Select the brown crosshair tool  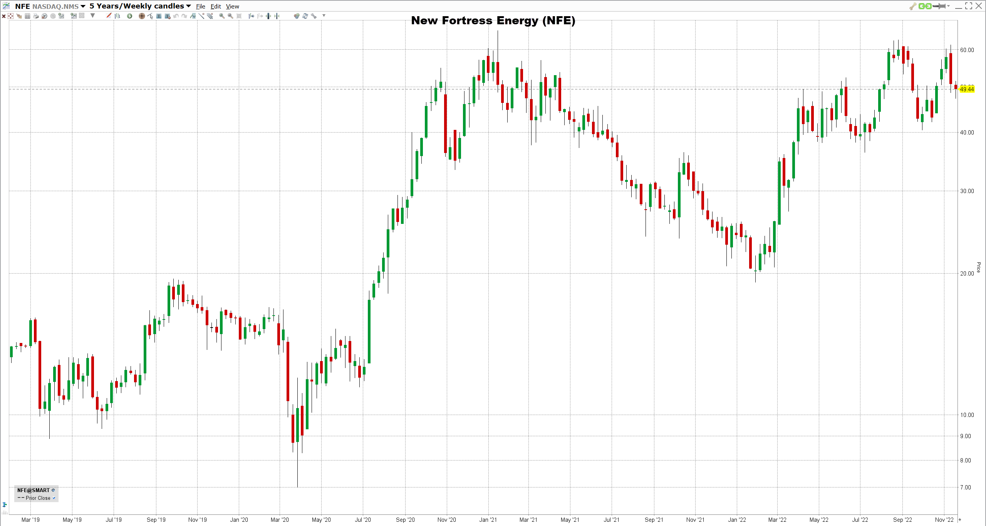[142, 16]
